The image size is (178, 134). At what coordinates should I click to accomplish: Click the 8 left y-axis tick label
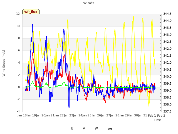(x=19, y=38)
